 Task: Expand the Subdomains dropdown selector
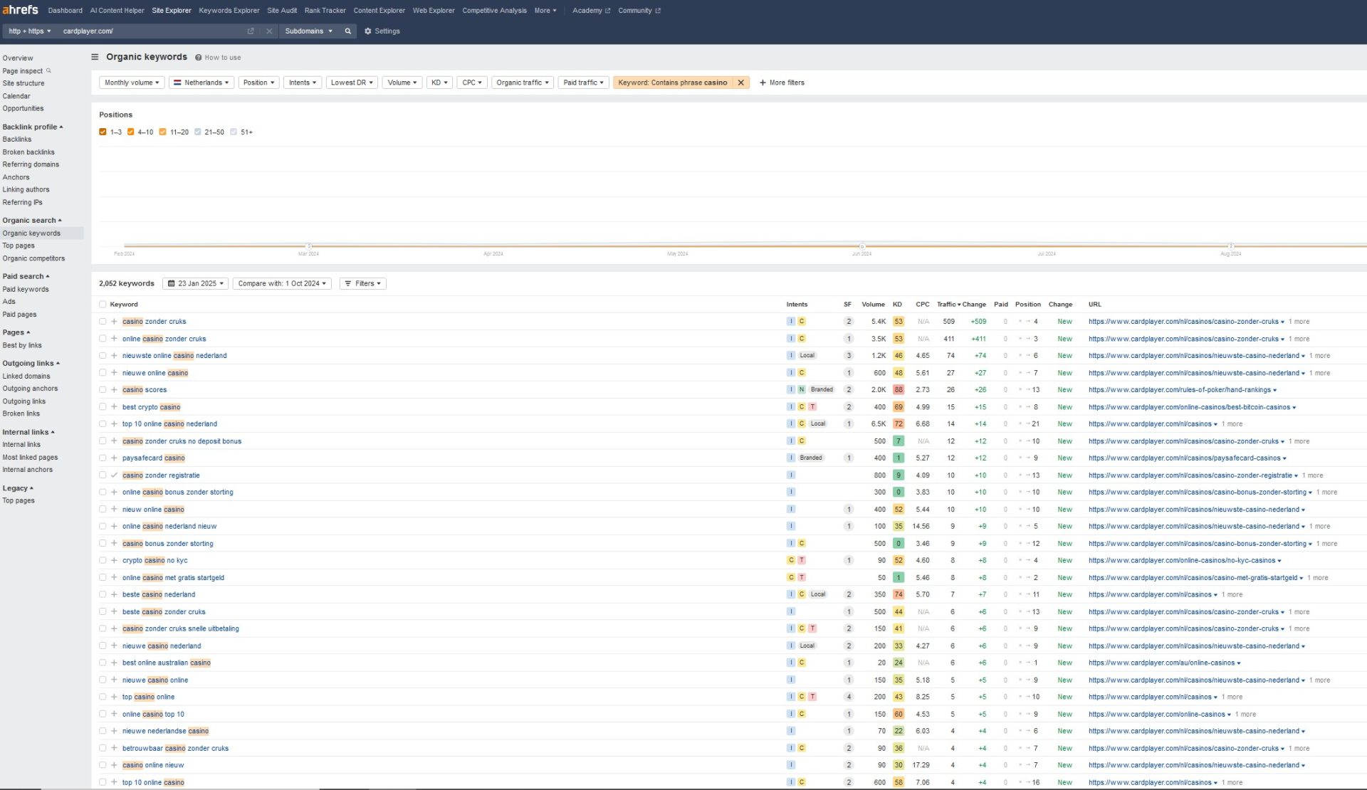pyautogui.click(x=310, y=31)
